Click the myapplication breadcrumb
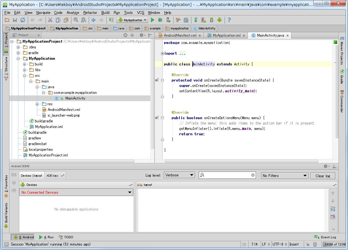 (177, 28)
